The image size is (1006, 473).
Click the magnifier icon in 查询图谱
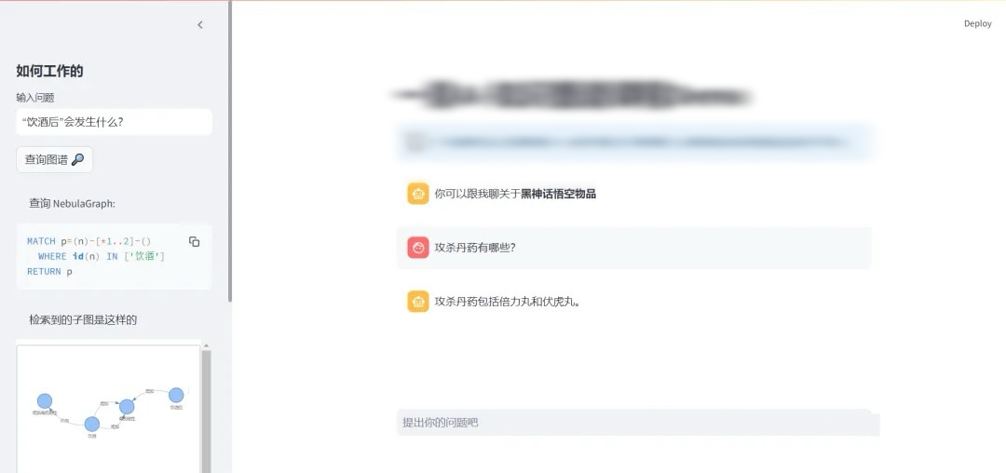[77, 159]
